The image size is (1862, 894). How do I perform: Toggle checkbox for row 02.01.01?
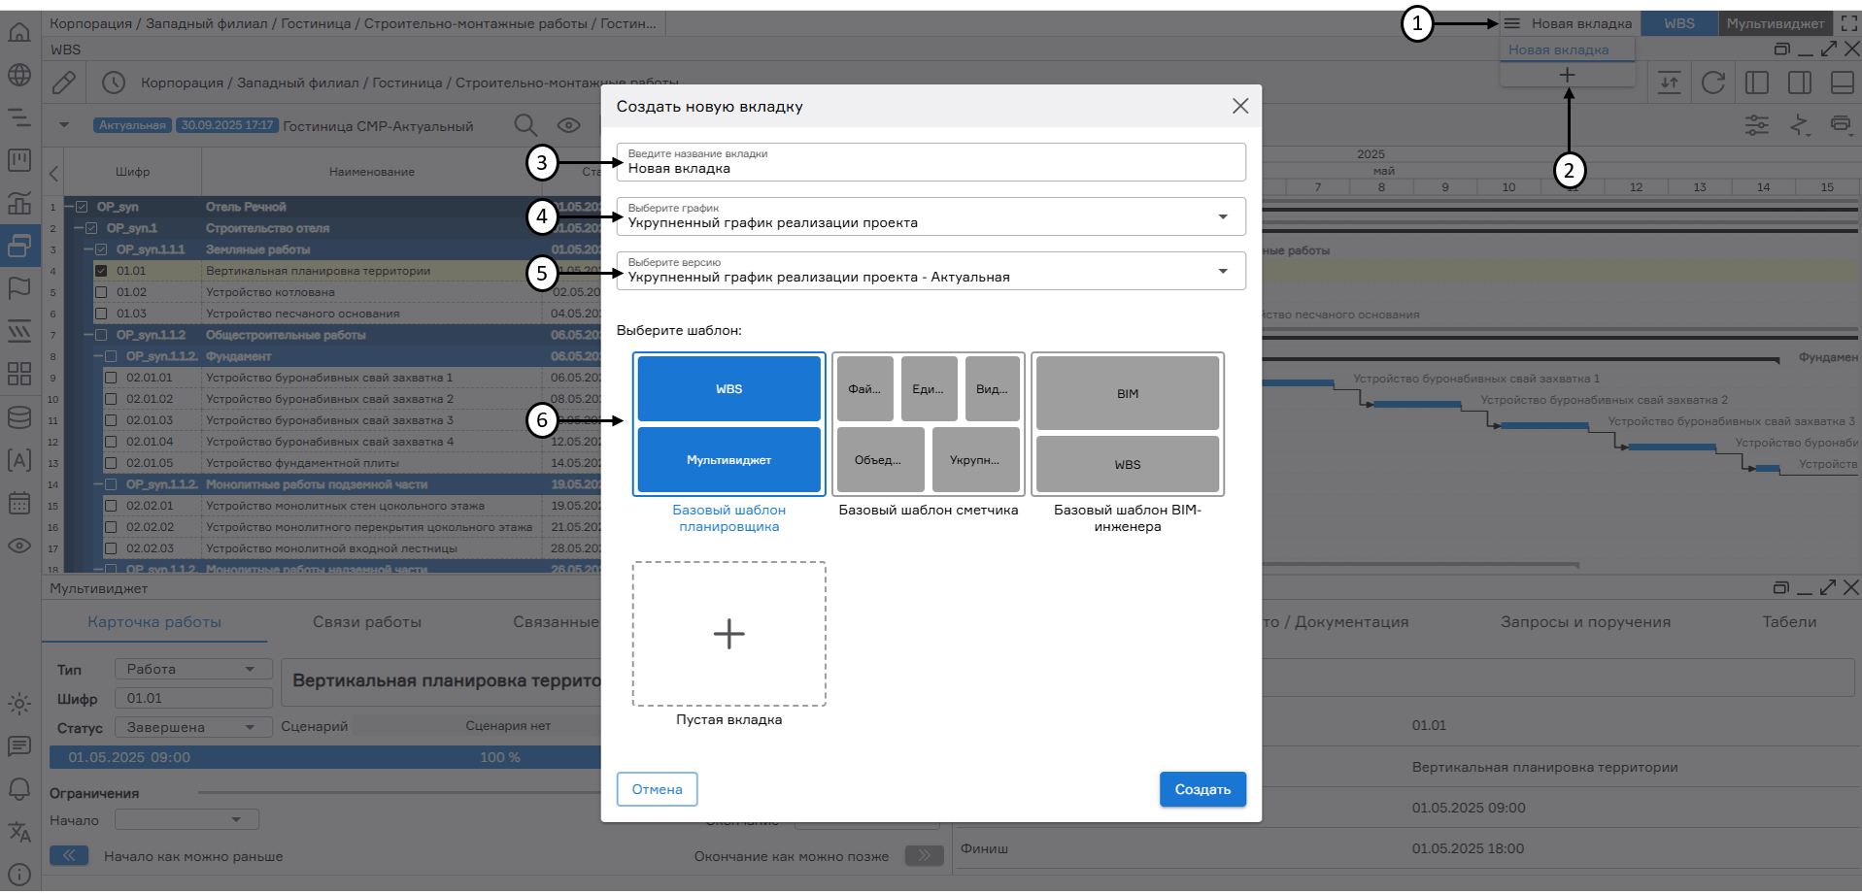(x=111, y=378)
